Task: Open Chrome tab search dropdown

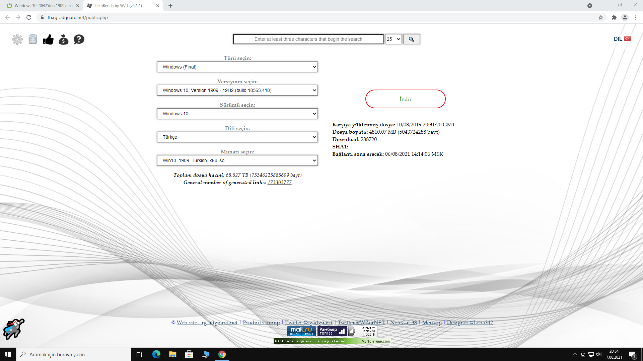Action: 590,5
